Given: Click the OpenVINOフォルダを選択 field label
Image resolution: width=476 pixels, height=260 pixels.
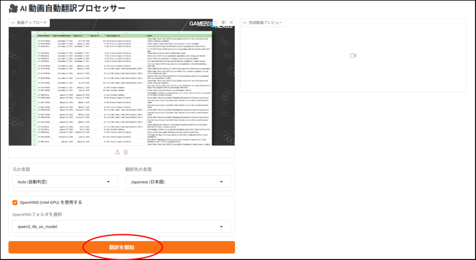Looking at the screenshot, I should pyautogui.click(x=37, y=214).
